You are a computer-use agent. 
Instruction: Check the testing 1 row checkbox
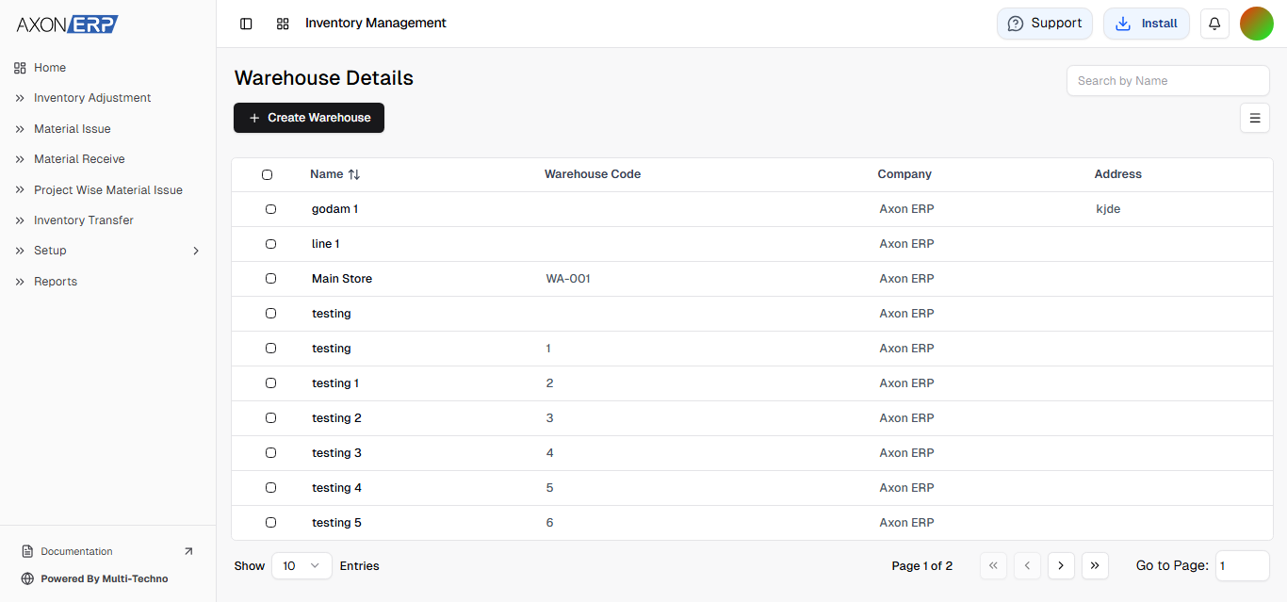pos(270,383)
